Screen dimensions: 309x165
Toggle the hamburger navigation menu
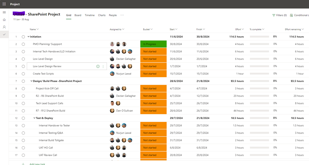tap(4, 12)
